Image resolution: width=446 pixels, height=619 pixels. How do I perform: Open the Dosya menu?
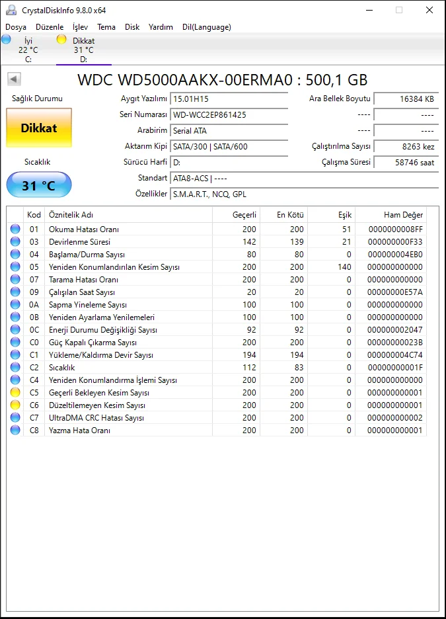(x=16, y=27)
